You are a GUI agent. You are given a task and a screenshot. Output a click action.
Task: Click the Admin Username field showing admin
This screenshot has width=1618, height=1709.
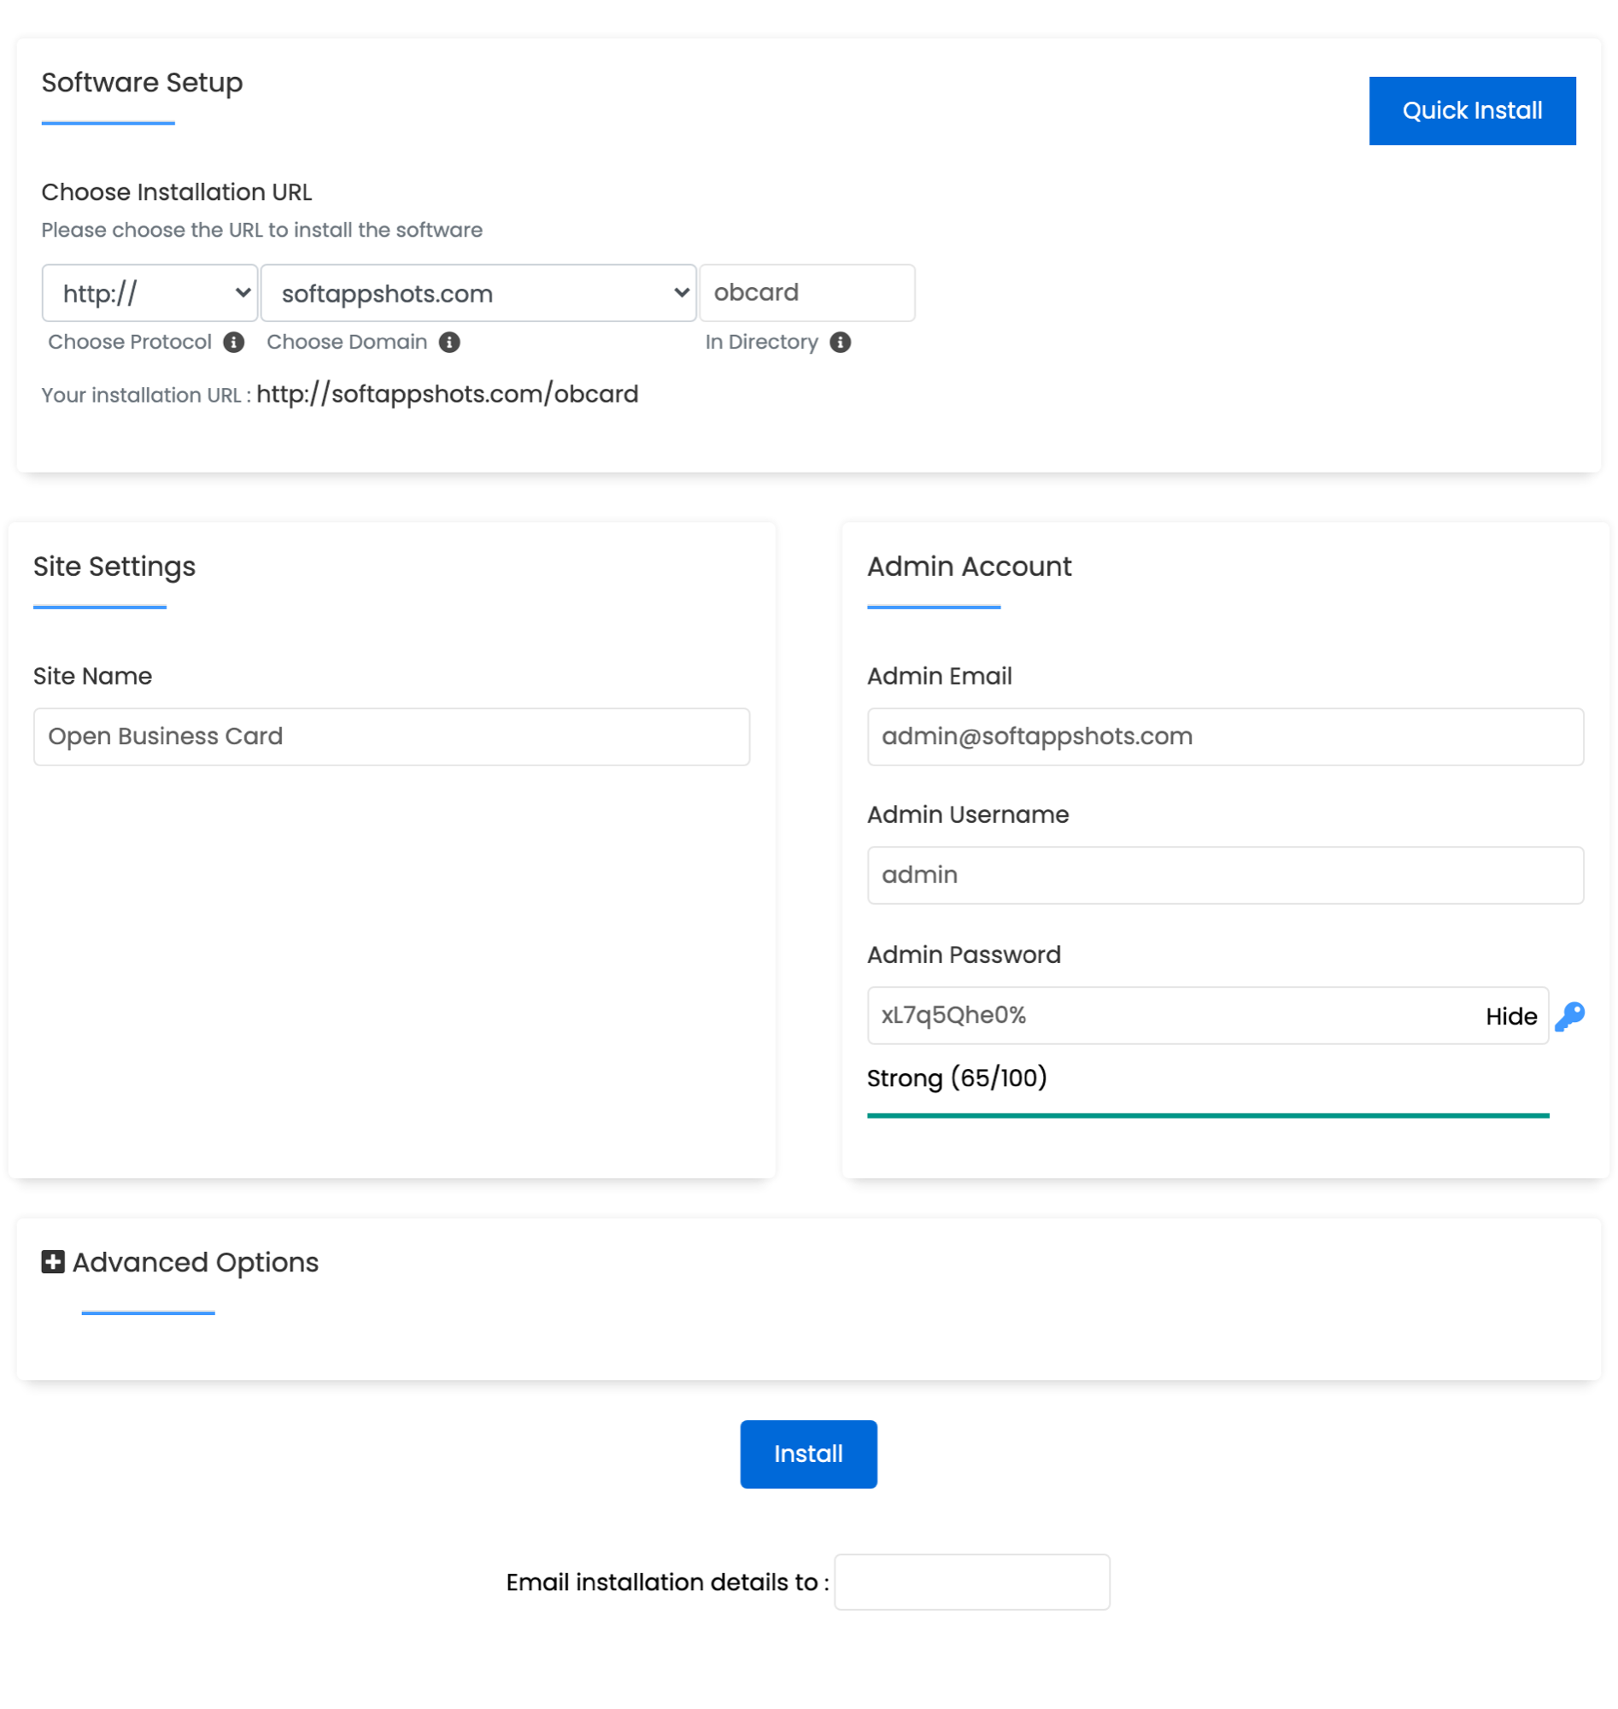(1225, 875)
